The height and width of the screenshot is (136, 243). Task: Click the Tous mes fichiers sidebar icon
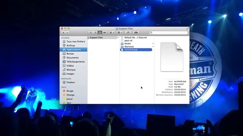(64, 42)
